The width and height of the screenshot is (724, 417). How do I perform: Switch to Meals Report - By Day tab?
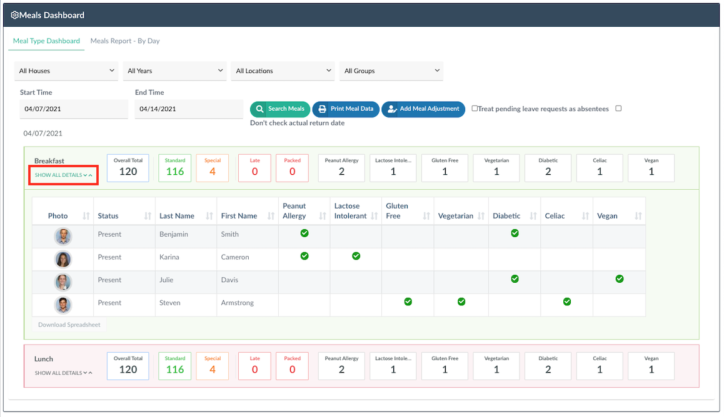click(125, 41)
